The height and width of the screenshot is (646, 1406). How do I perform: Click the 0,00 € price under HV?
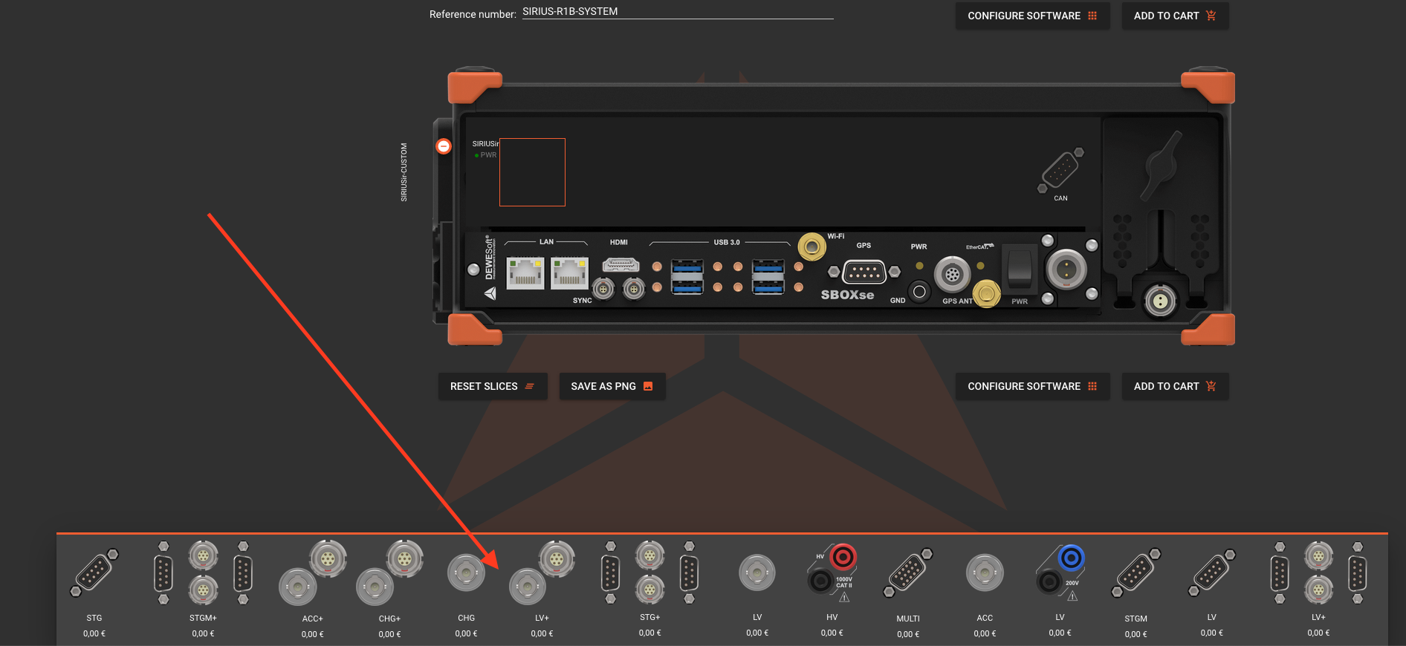[x=832, y=633]
